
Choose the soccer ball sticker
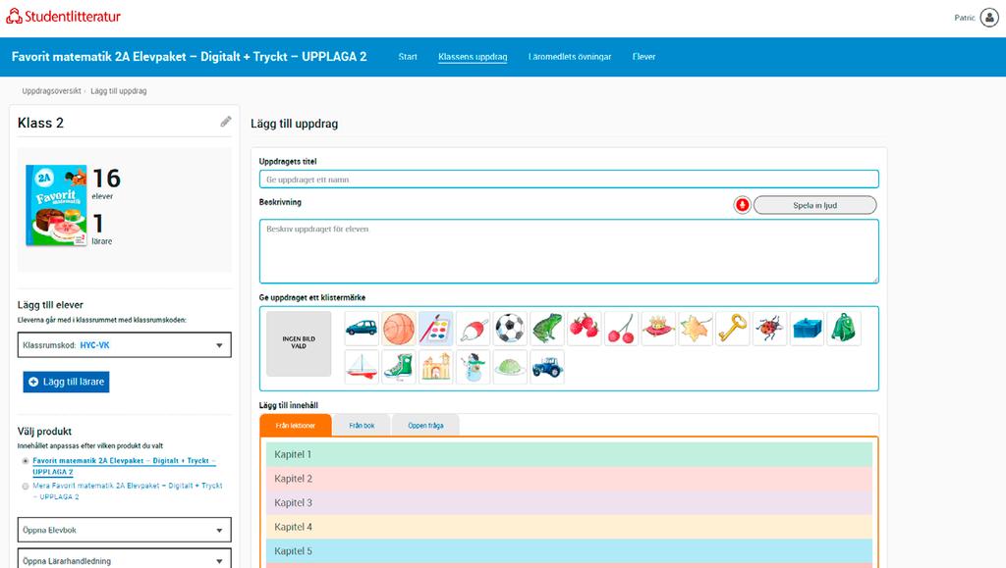coord(510,329)
